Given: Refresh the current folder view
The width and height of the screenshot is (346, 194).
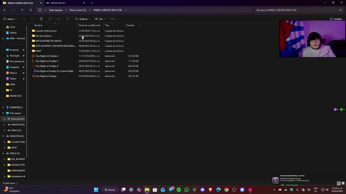Looking at the screenshot, I should pyautogui.click(x=31, y=10).
